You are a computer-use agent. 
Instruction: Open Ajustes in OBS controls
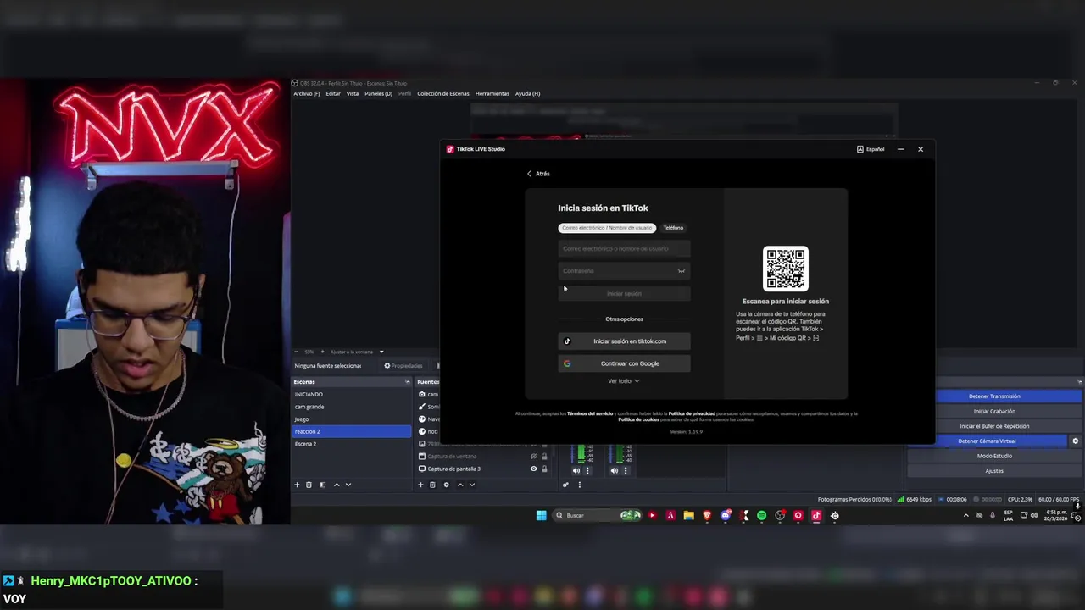tap(994, 471)
